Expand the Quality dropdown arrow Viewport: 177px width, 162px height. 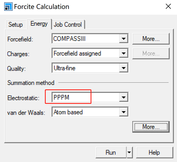coord(124,69)
